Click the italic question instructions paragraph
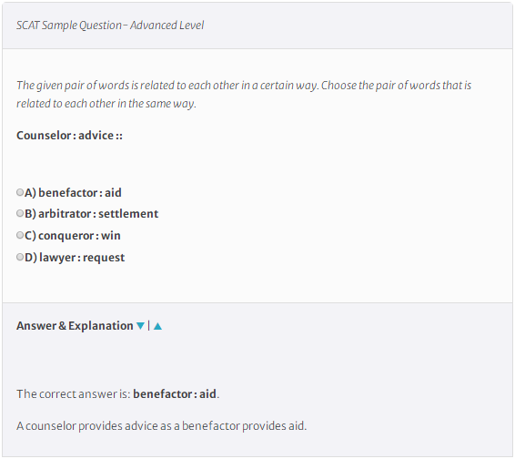515x459 pixels. (x=244, y=95)
